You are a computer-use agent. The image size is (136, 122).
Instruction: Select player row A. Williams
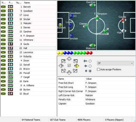coord(28,85)
